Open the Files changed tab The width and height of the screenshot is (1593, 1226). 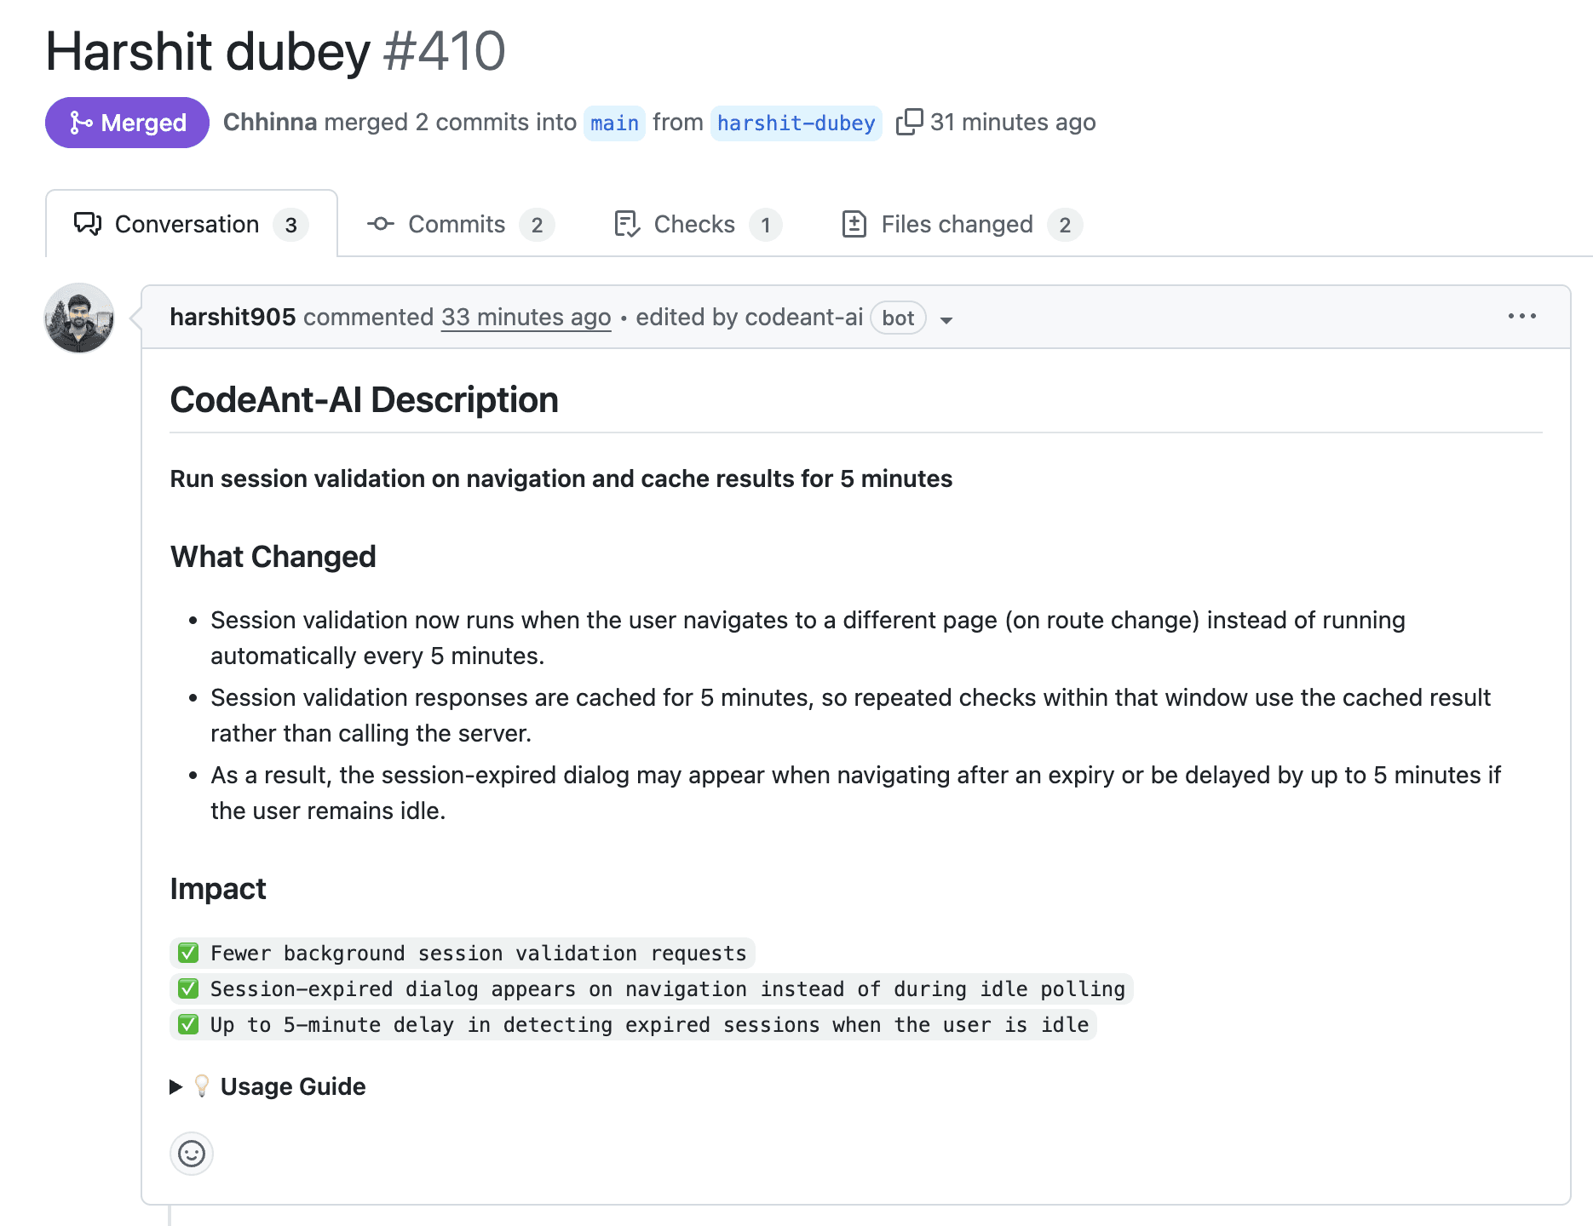point(961,224)
